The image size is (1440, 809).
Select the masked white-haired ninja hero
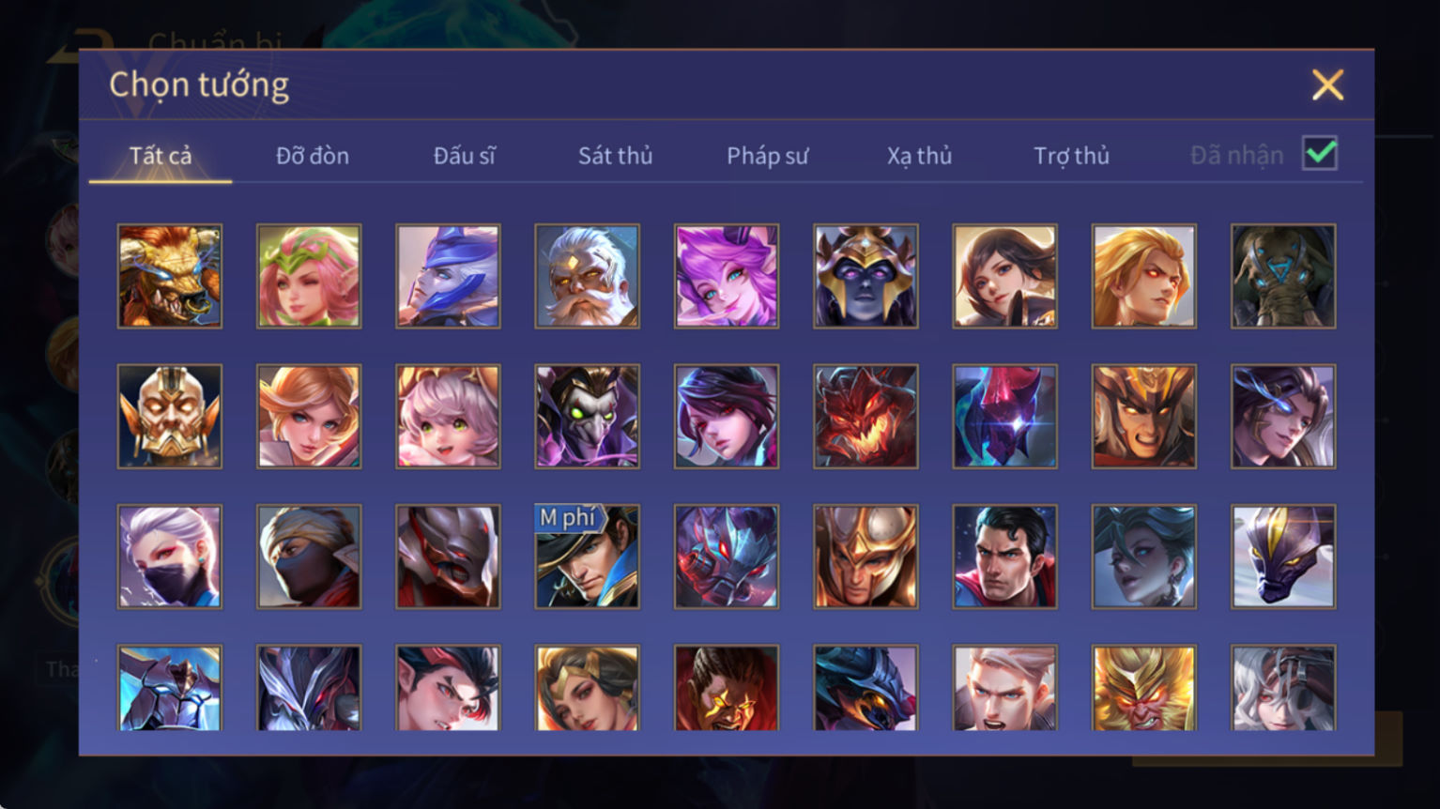coord(170,557)
